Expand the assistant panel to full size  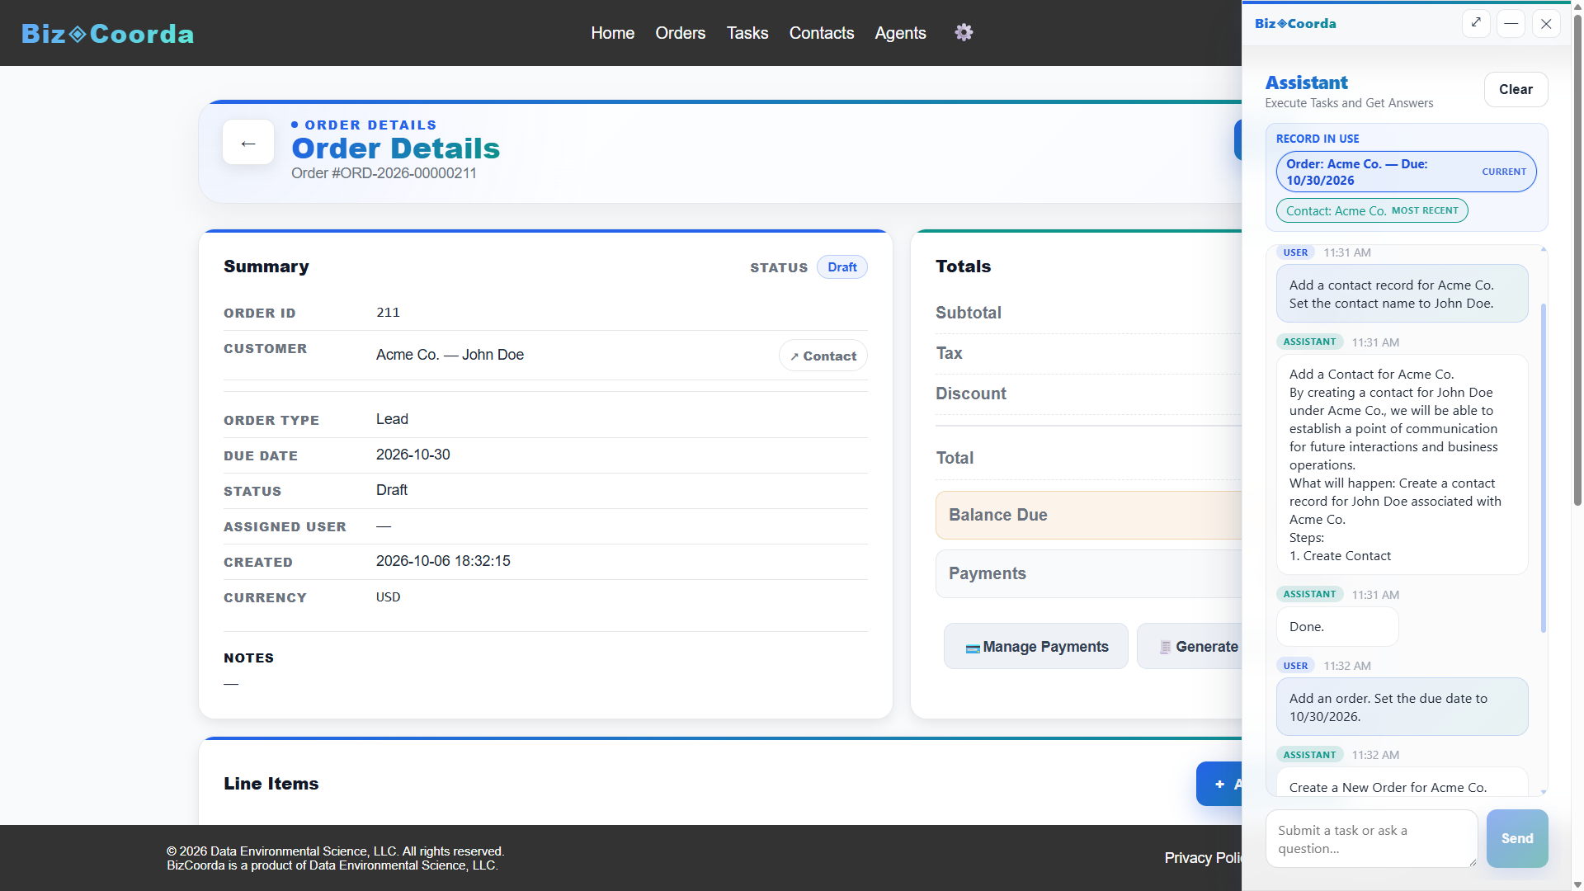click(x=1476, y=23)
